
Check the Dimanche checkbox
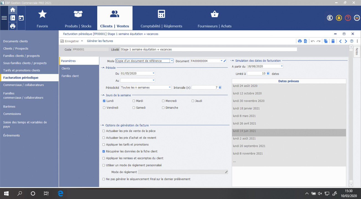point(163,108)
